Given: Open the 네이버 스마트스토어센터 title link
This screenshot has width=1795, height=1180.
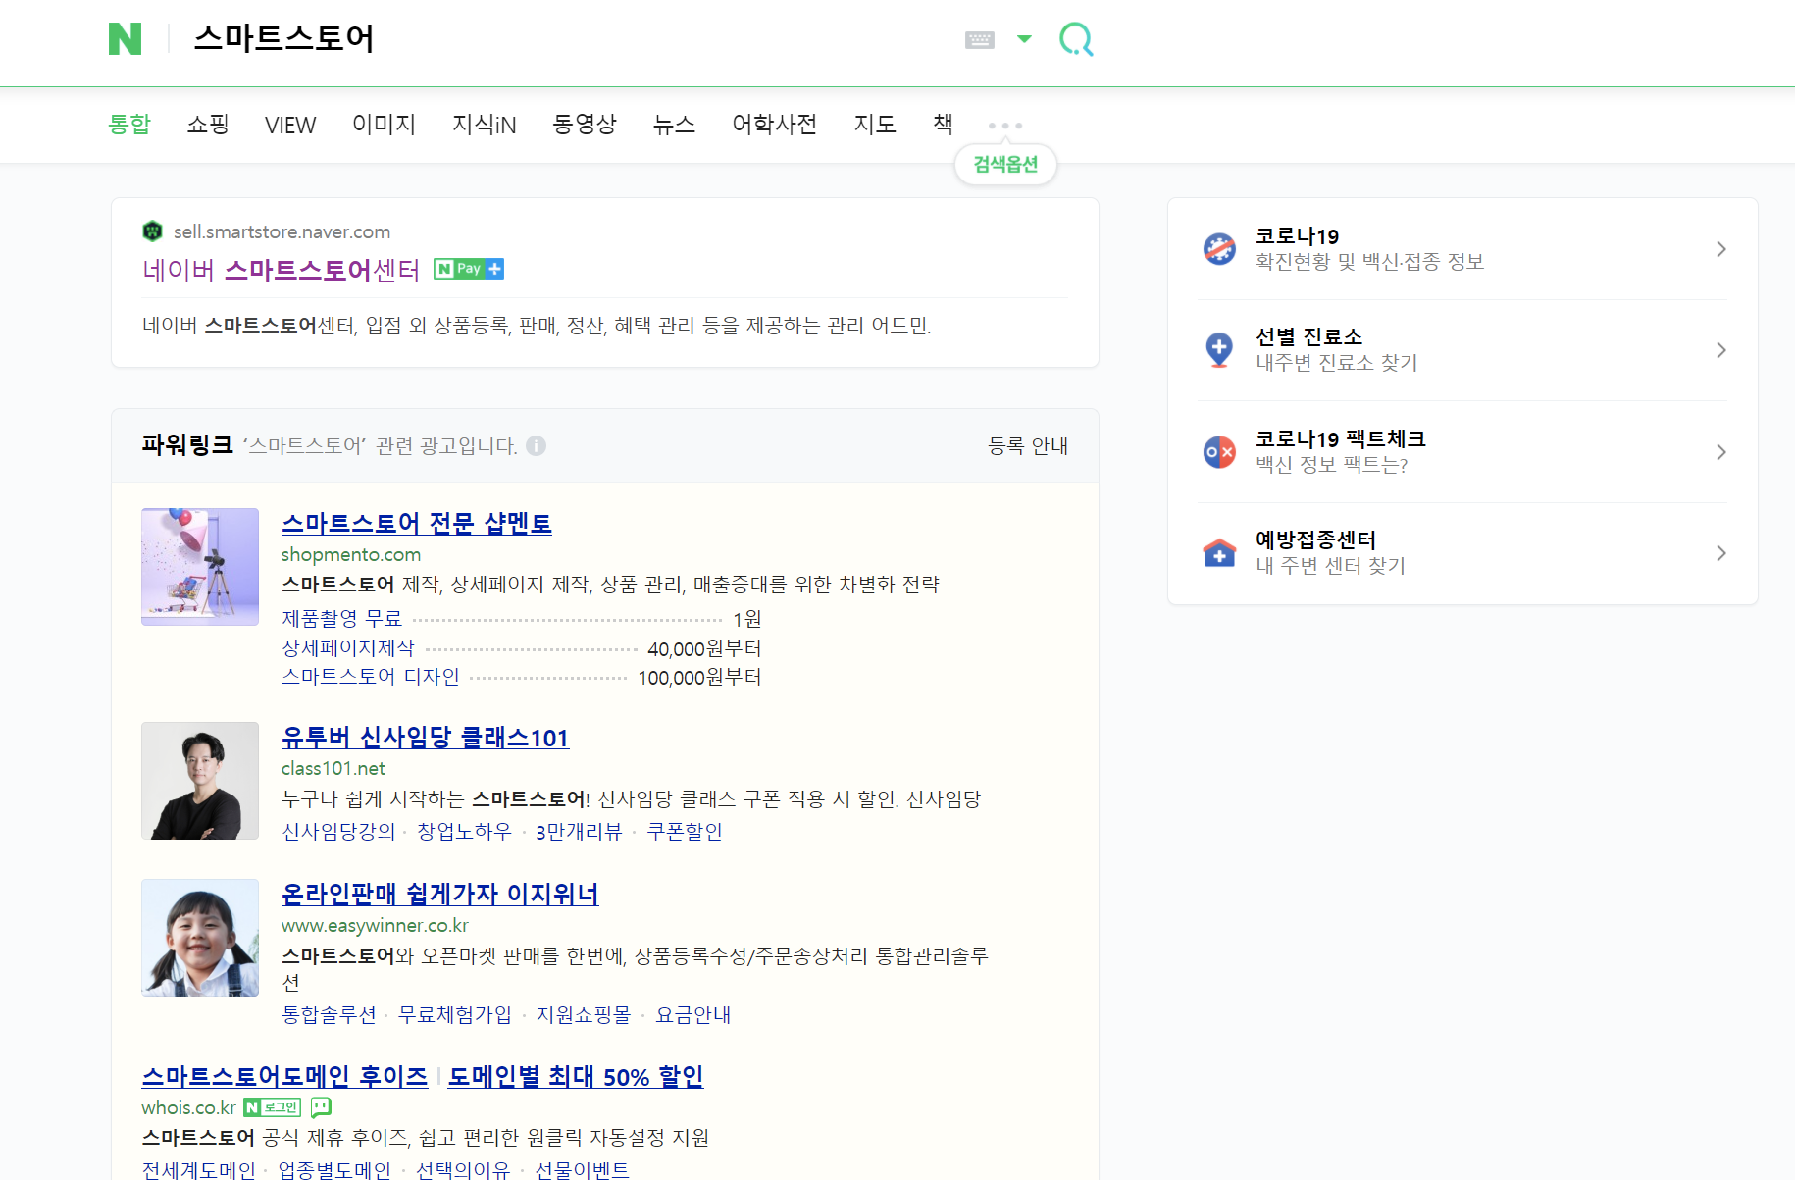Looking at the screenshot, I should pyautogui.click(x=282, y=270).
